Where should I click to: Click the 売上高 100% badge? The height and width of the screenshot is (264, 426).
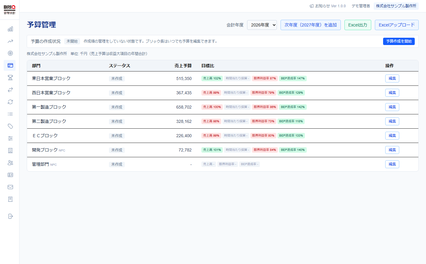pos(212,107)
